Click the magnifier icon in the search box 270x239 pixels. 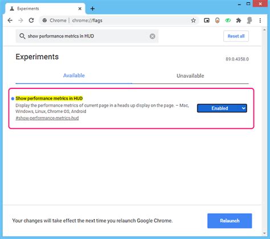(22, 36)
